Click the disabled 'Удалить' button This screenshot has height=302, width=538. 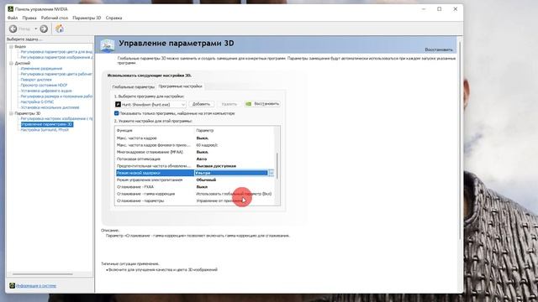click(229, 104)
